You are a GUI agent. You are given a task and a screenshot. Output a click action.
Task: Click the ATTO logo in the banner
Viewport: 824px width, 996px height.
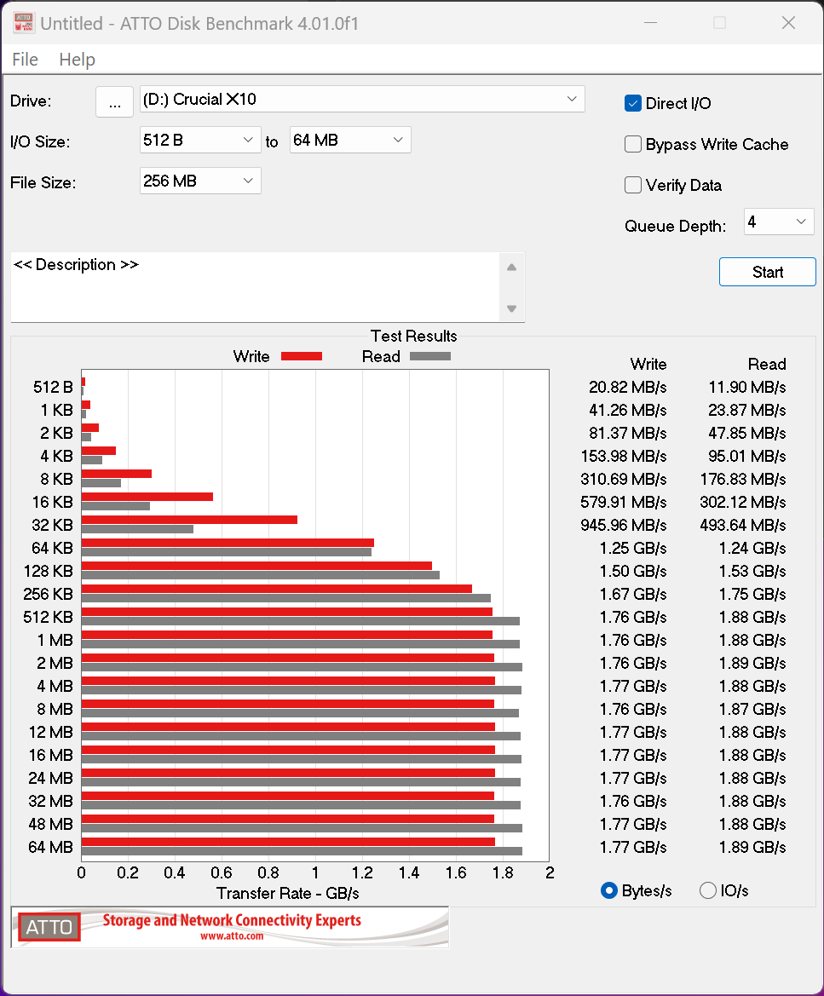[x=49, y=927]
